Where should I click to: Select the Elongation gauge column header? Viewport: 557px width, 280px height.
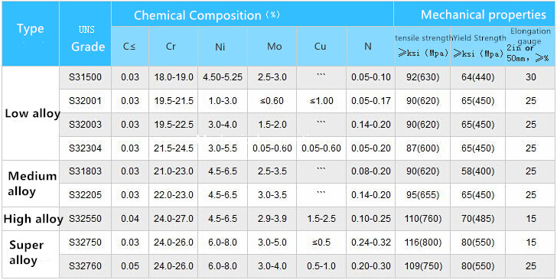531,47
